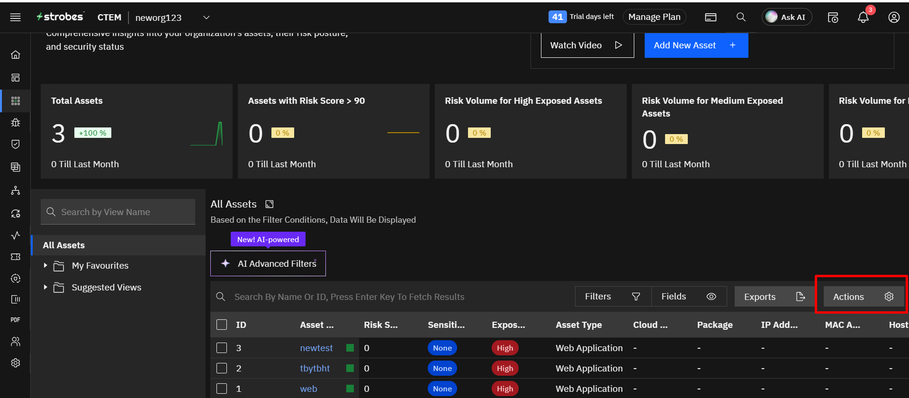Expand the My Favourites folder
This screenshot has width=909, height=398.
(x=45, y=265)
